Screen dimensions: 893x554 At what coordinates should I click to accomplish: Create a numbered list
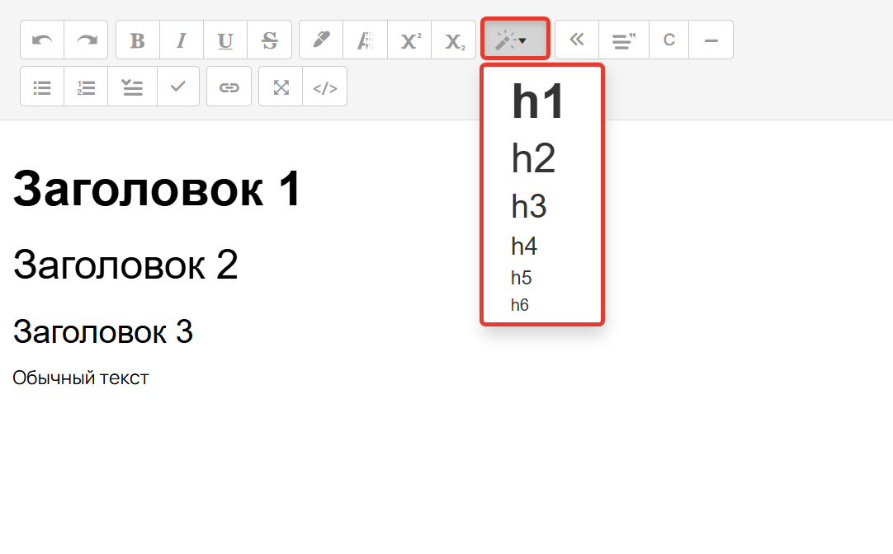(x=86, y=87)
